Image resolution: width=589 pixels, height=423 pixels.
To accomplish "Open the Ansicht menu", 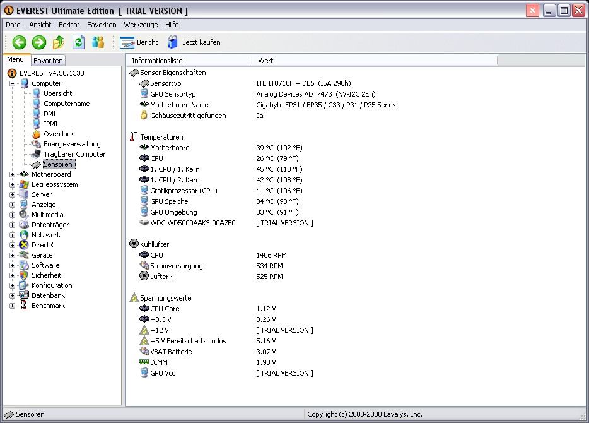I will (40, 25).
